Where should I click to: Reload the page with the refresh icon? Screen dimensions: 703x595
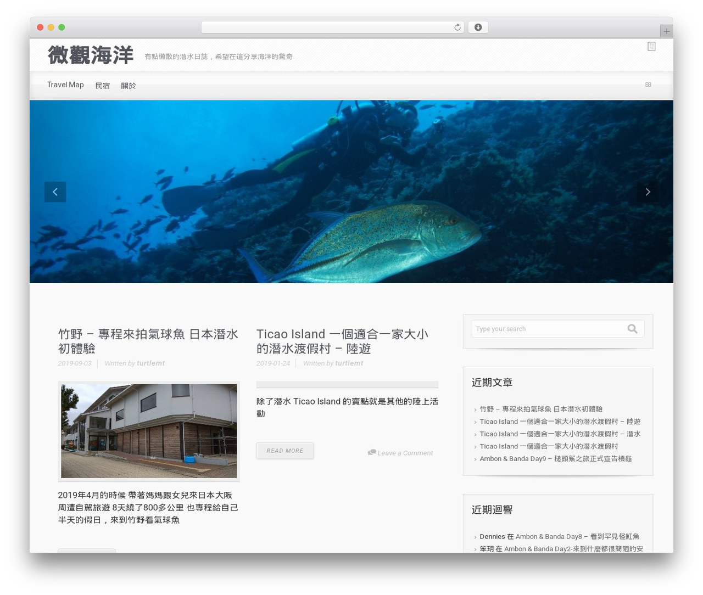click(x=457, y=27)
